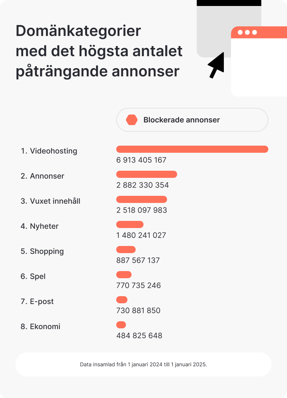The height and width of the screenshot is (398, 287).
Task: Click the data collection footnote text
Action: (143, 364)
